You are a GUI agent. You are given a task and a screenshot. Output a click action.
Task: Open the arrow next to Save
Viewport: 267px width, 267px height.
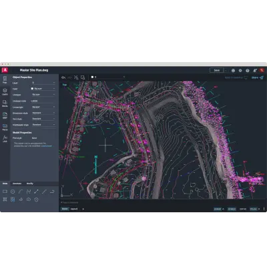point(226,70)
